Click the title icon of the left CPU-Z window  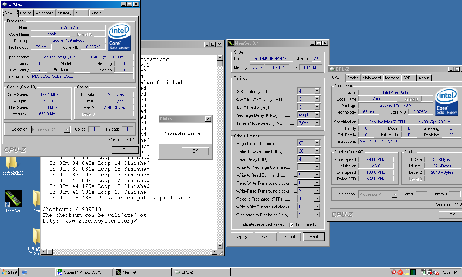point(5,4)
